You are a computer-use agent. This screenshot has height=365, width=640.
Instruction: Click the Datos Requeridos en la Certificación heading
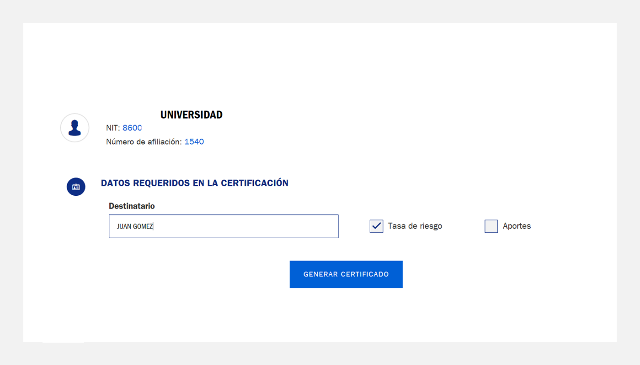[x=194, y=183]
